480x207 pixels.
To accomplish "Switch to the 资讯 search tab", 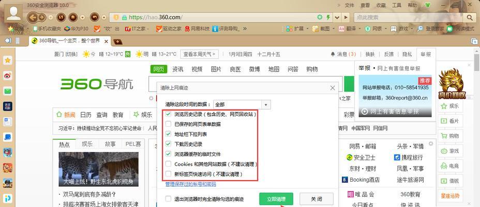I will coord(177,69).
